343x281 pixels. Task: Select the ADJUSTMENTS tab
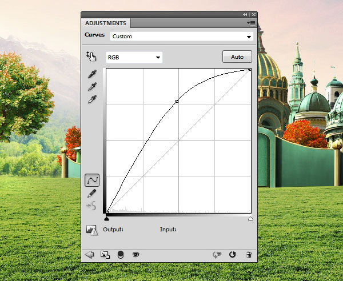tap(106, 23)
